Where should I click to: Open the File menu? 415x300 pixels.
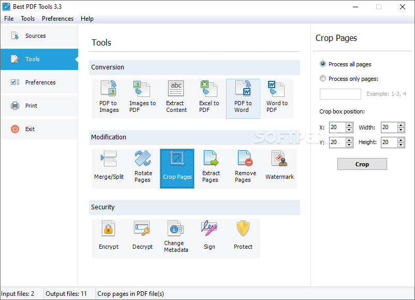pyautogui.click(x=9, y=19)
